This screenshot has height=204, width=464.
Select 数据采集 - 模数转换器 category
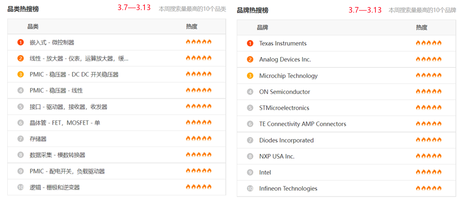pyautogui.click(x=57, y=155)
